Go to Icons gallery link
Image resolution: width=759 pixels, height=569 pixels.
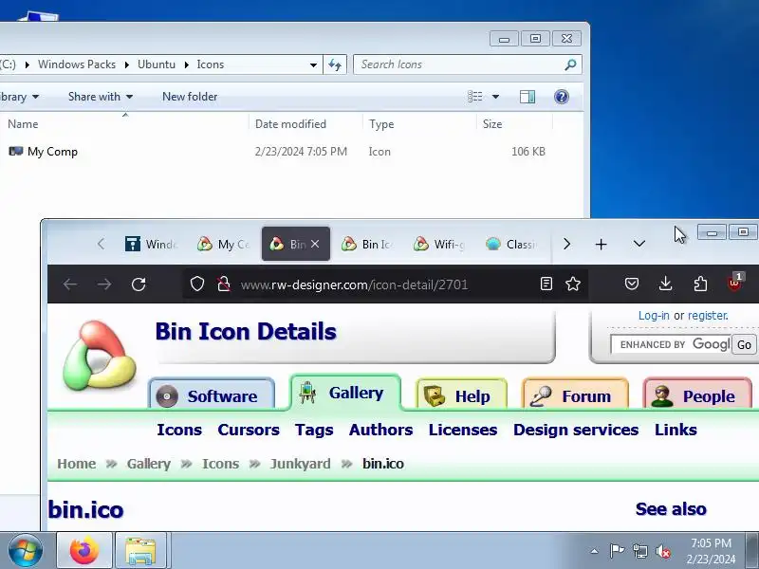pyautogui.click(x=179, y=430)
